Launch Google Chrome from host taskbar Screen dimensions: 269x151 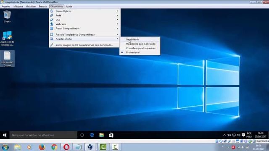point(54,147)
